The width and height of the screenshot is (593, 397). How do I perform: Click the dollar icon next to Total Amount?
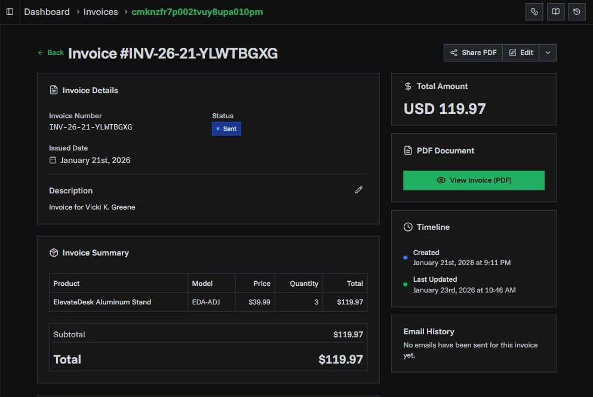(407, 85)
